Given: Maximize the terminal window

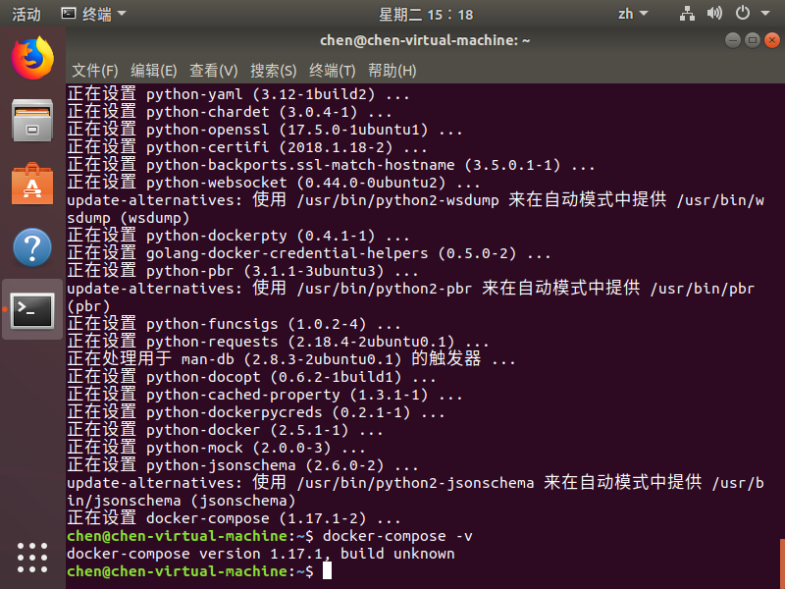Looking at the screenshot, I should 752,40.
